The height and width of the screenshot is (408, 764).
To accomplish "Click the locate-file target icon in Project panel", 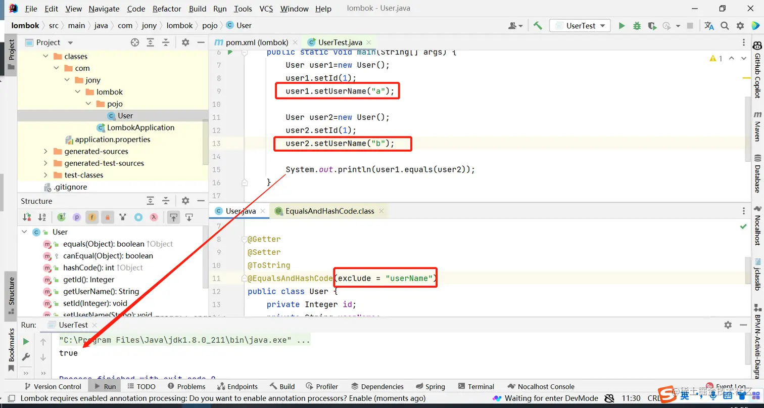I will (135, 42).
